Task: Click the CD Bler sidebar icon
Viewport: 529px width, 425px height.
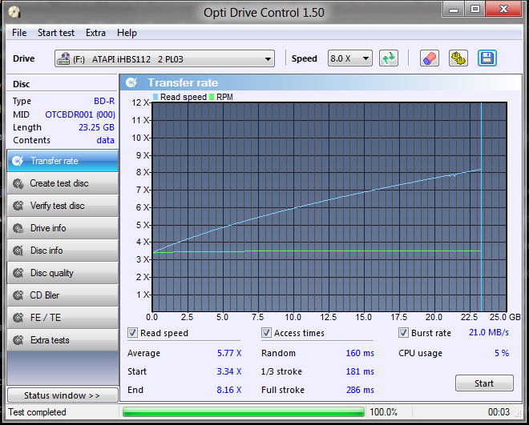Action: pyautogui.click(x=18, y=295)
